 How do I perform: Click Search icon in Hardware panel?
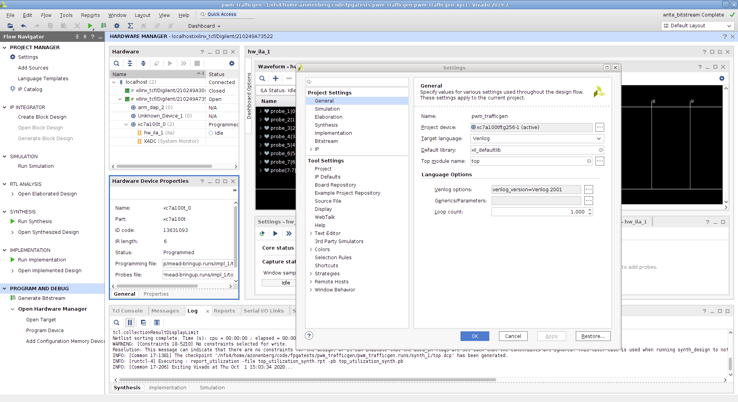click(x=116, y=63)
